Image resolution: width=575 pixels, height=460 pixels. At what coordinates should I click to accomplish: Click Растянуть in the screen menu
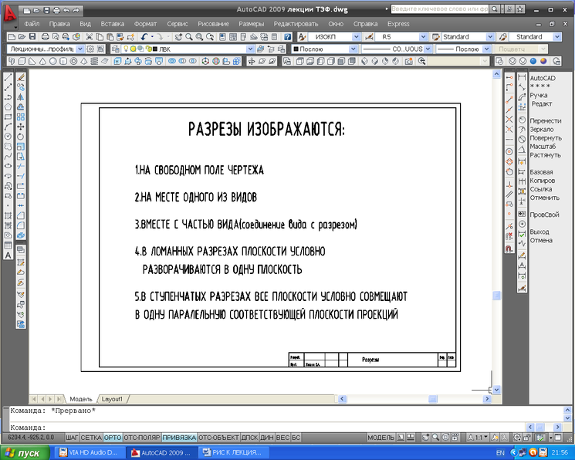click(x=546, y=155)
